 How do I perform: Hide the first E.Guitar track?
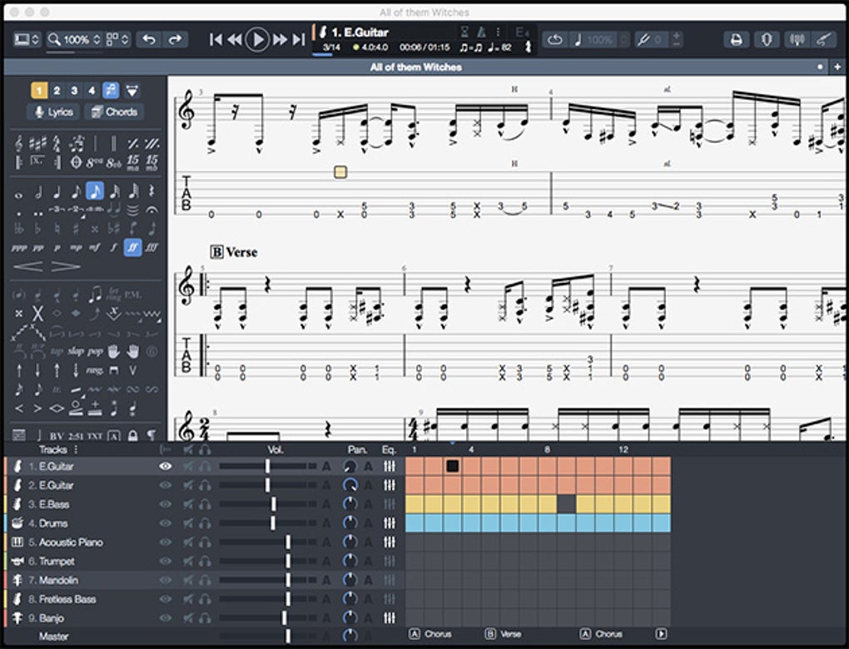pos(165,467)
